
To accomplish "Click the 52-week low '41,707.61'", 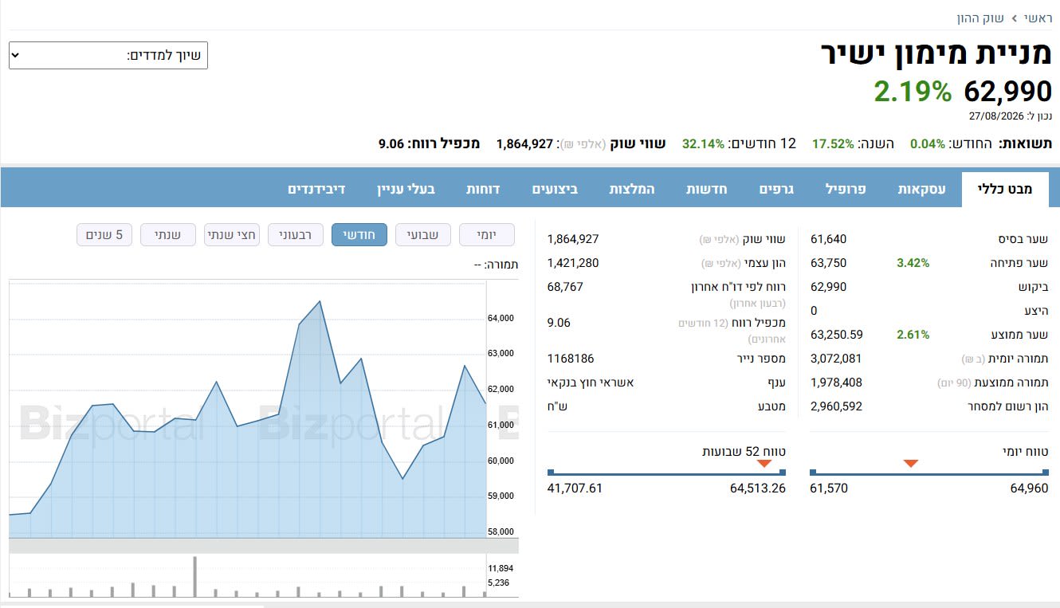I will 575,488.
